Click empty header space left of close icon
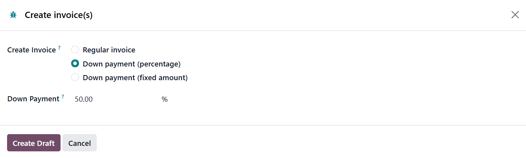 314,15
